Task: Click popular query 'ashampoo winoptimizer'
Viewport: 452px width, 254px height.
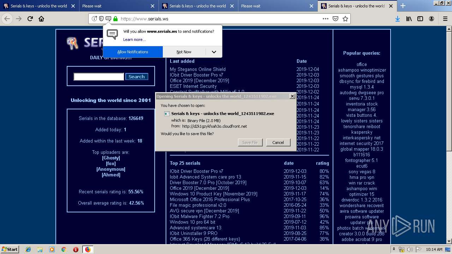Action: pyautogui.click(x=362, y=70)
